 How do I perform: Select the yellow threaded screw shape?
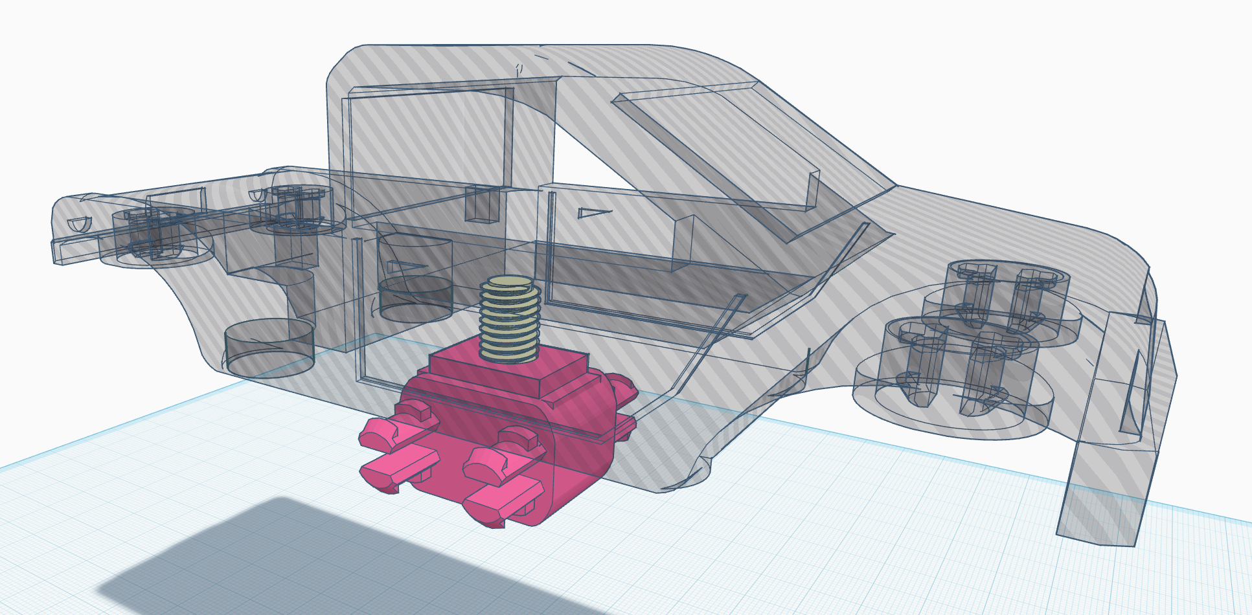pyautogui.click(x=510, y=319)
